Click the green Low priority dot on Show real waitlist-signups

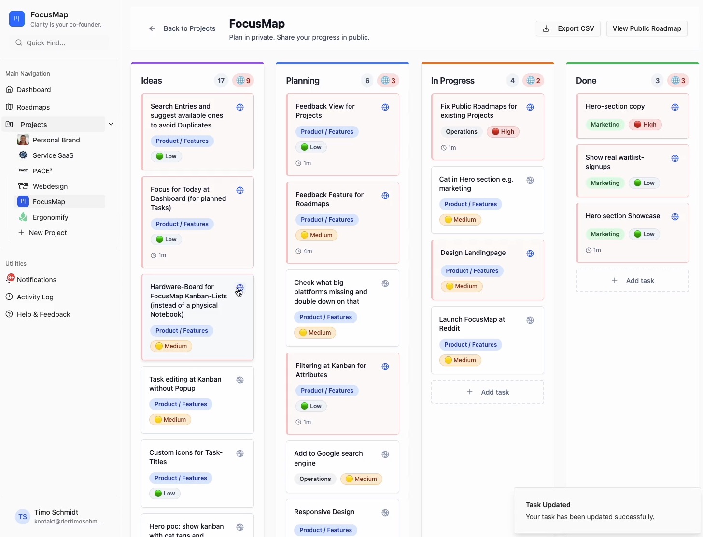point(637,183)
